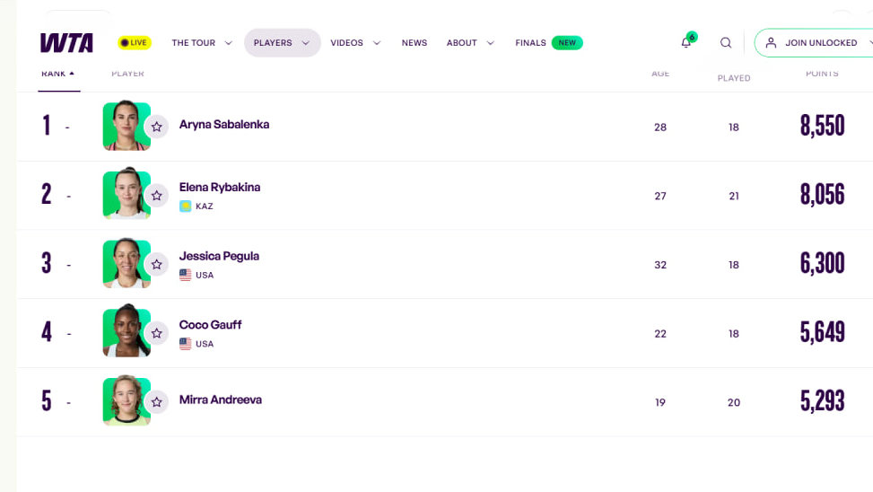Screen dimensions: 873x492
Task: Favorite Aryna Sabalenka with star
Action: (156, 127)
